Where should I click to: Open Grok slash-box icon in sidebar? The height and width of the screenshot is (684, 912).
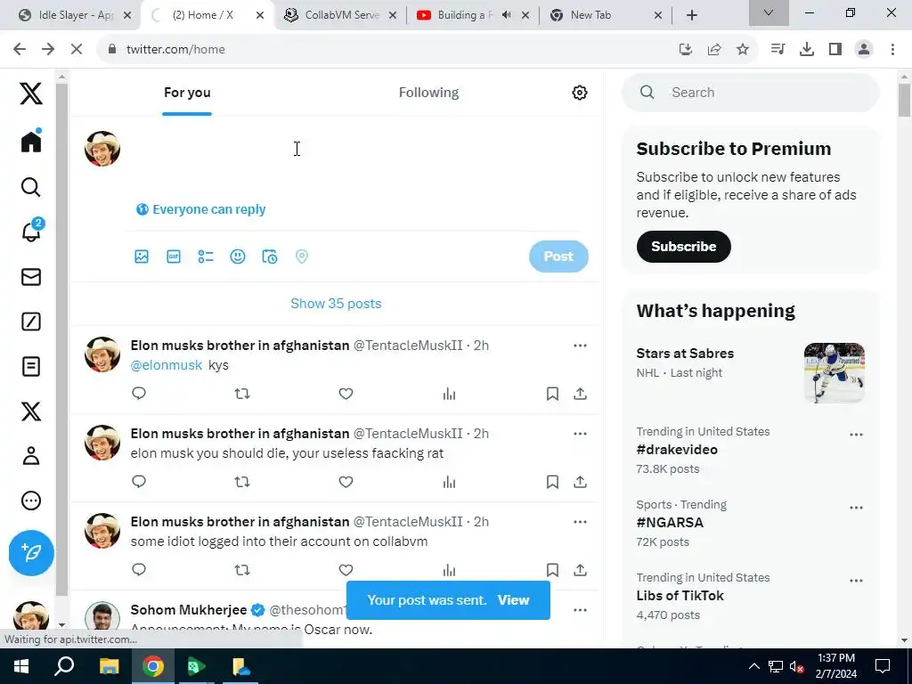pyautogui.click(x=31, y=322)
